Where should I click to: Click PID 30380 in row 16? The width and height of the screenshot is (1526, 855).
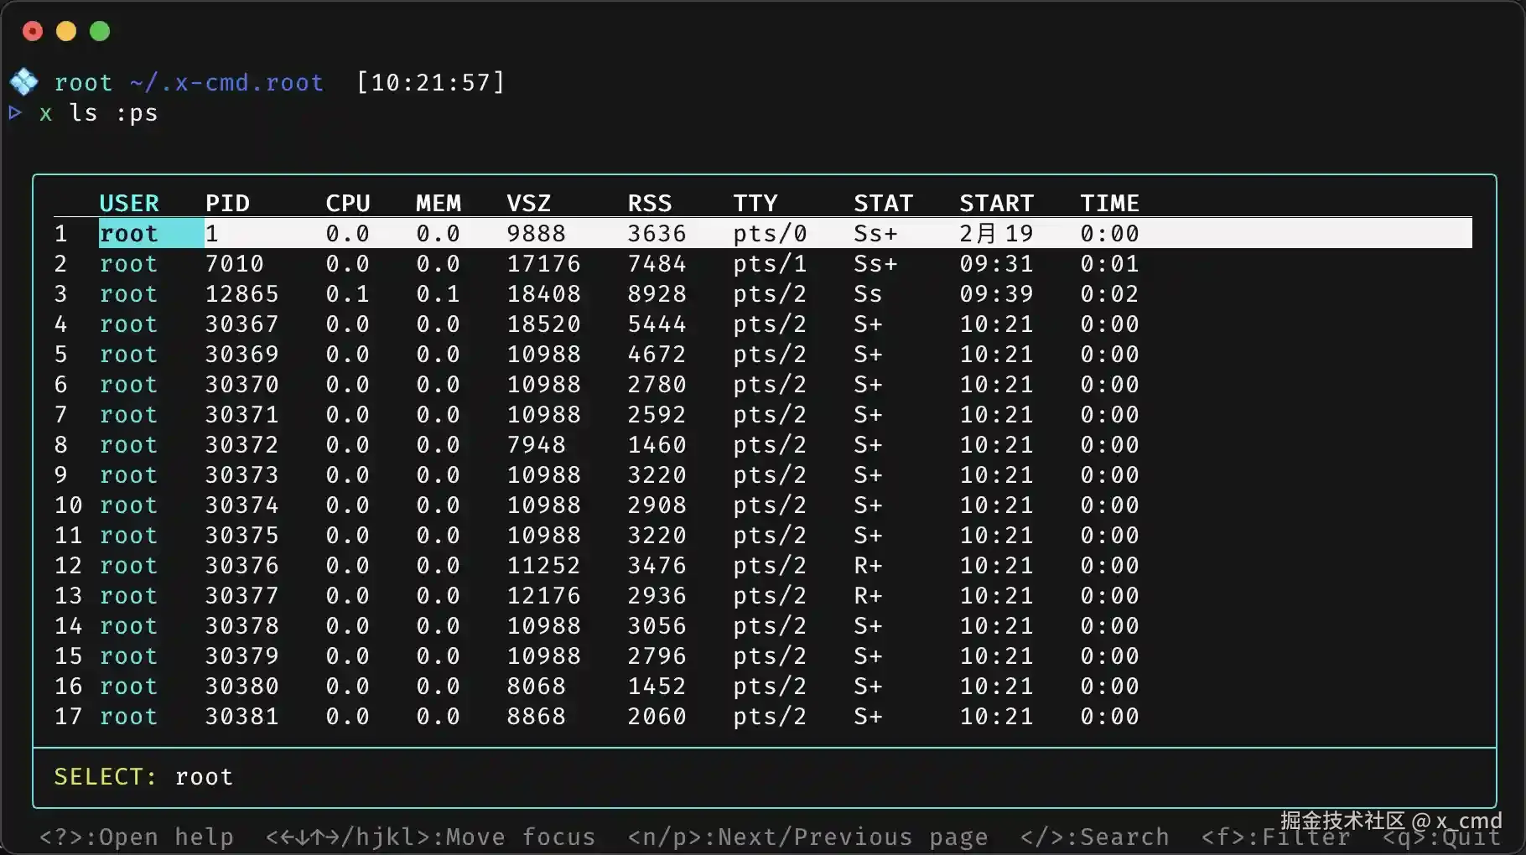(x=242, y=686)
